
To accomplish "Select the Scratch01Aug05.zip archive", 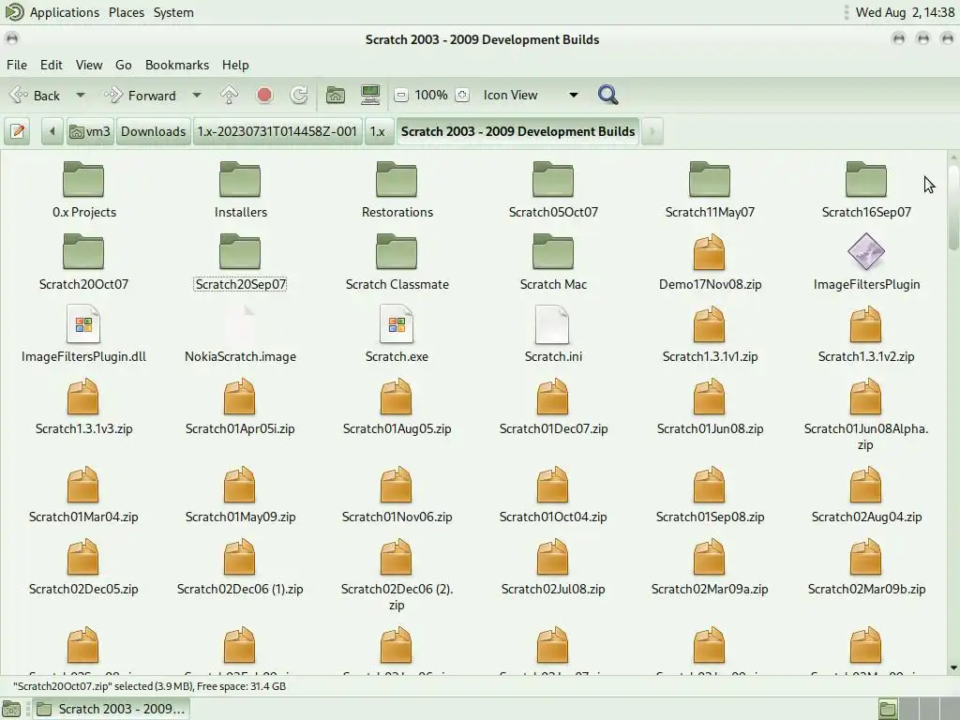I will [x=397, y=407].
